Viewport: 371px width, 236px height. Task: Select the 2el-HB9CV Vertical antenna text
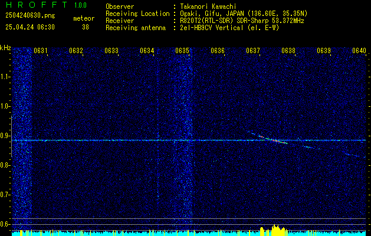tap(230, 28)
